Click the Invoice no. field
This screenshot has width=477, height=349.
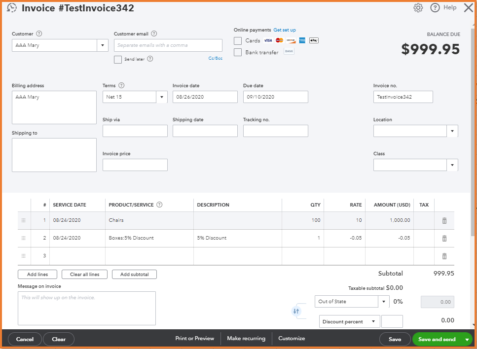coord(403,97)
